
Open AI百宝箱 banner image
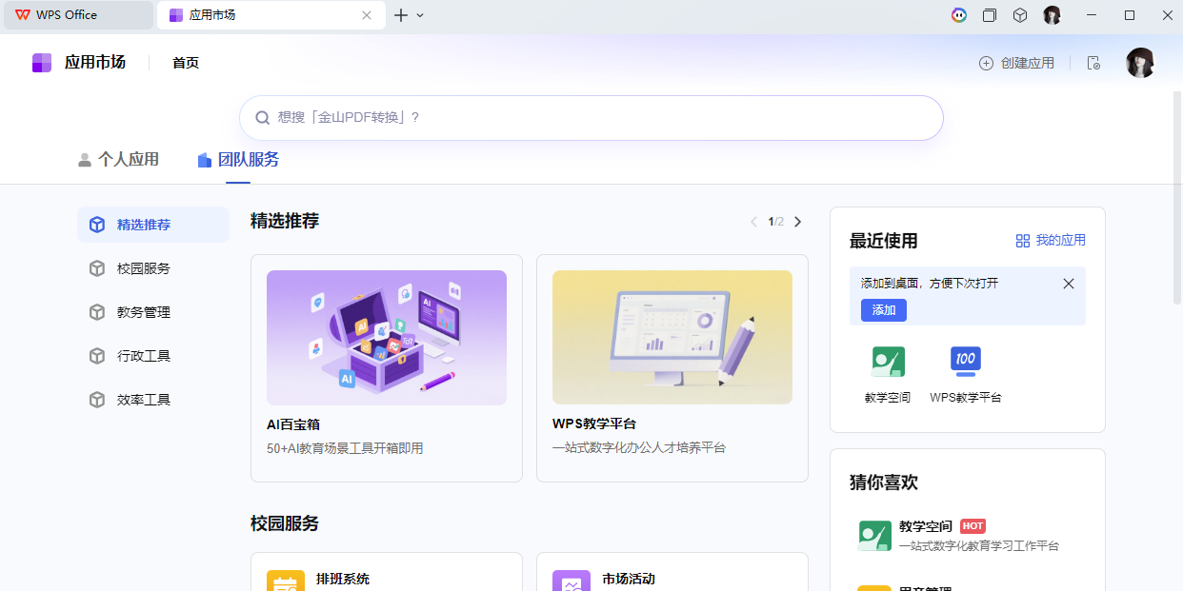point(387,338)
